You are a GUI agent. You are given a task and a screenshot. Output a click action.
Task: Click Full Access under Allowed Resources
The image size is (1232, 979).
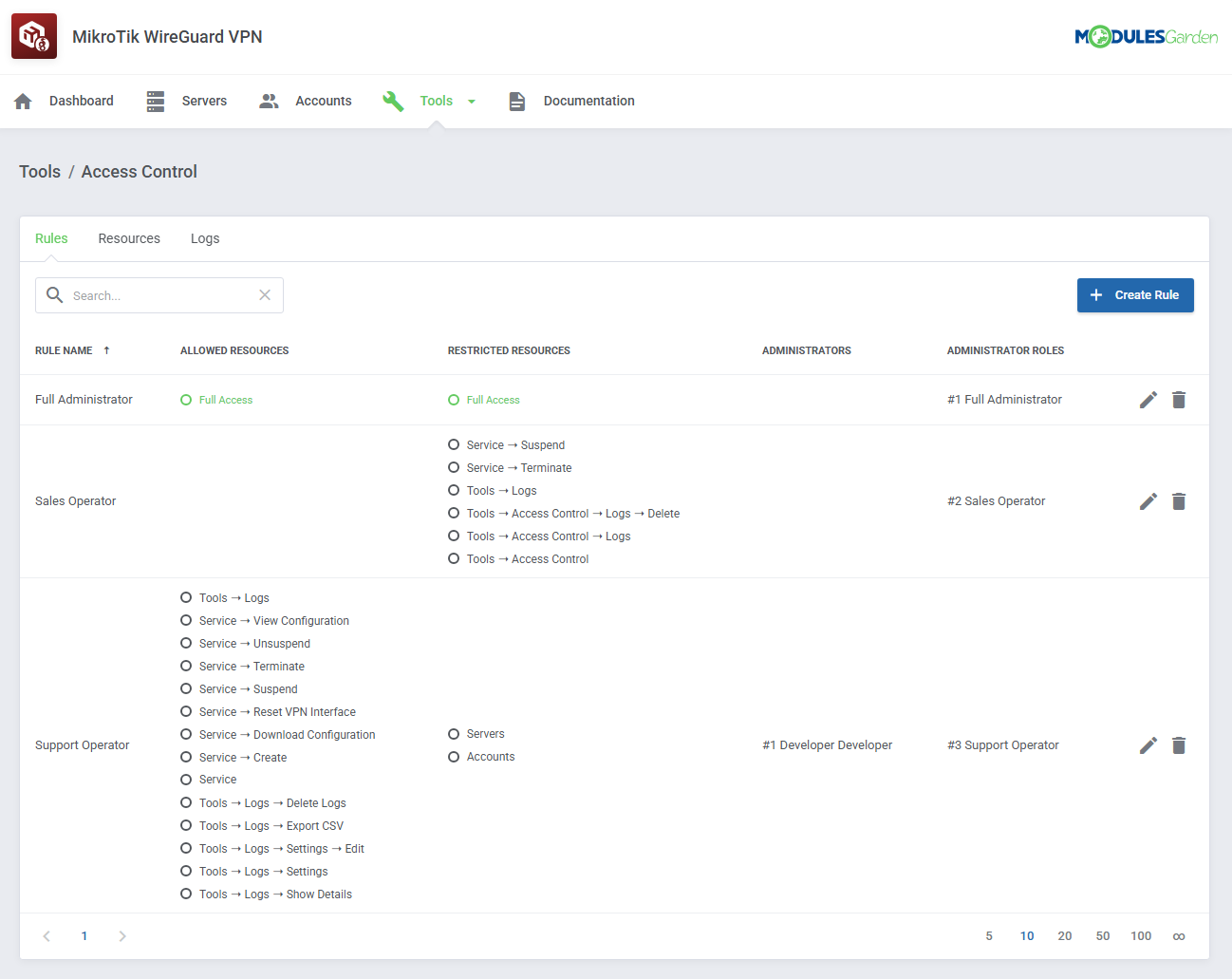point(226,400)
